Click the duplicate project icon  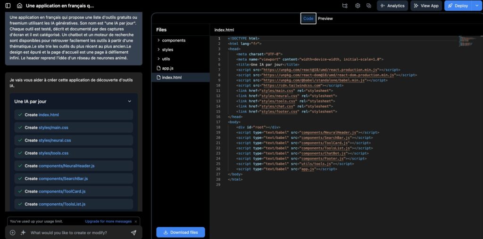369,6
